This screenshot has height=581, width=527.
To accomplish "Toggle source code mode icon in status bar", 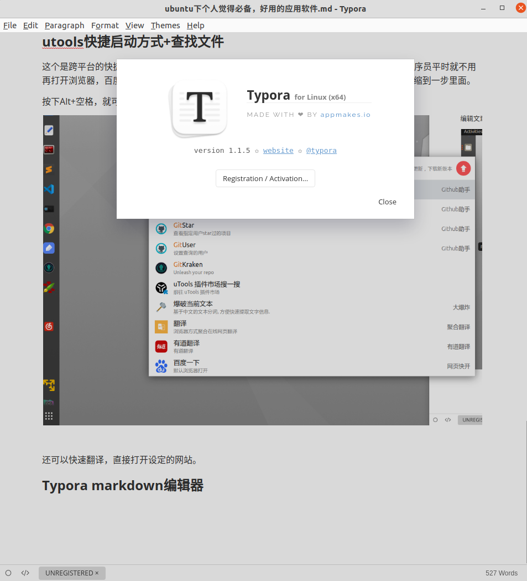I will [25, 573].
